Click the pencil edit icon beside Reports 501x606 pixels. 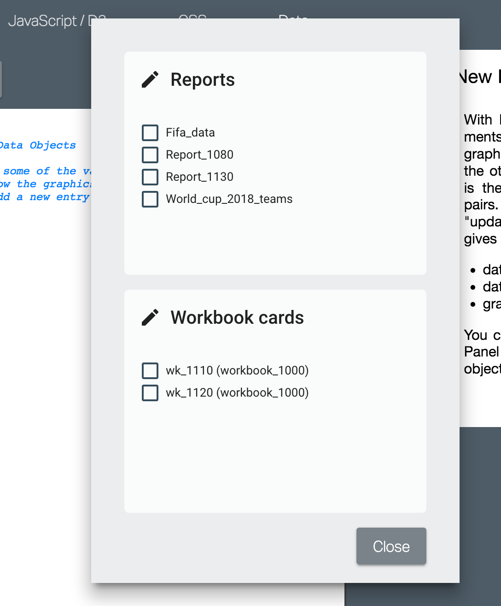tap(150, 79)
